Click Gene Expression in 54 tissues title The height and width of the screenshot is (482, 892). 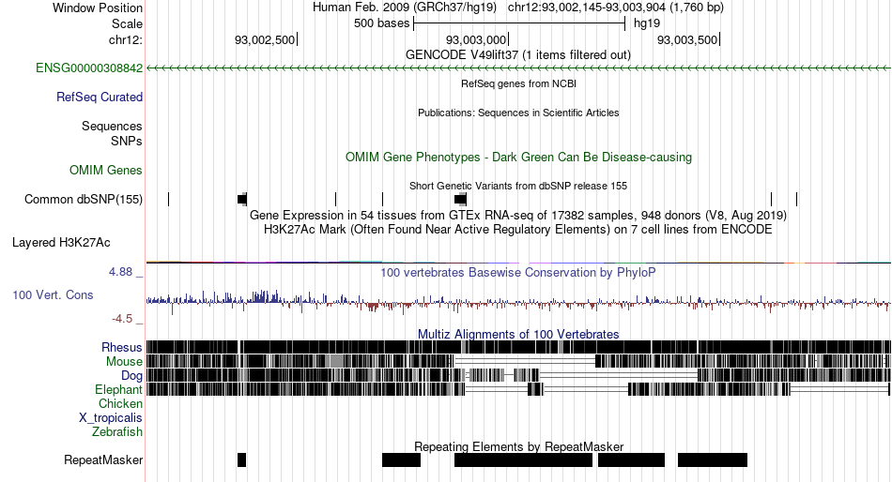pyautogui.click(x=518, y=216)
